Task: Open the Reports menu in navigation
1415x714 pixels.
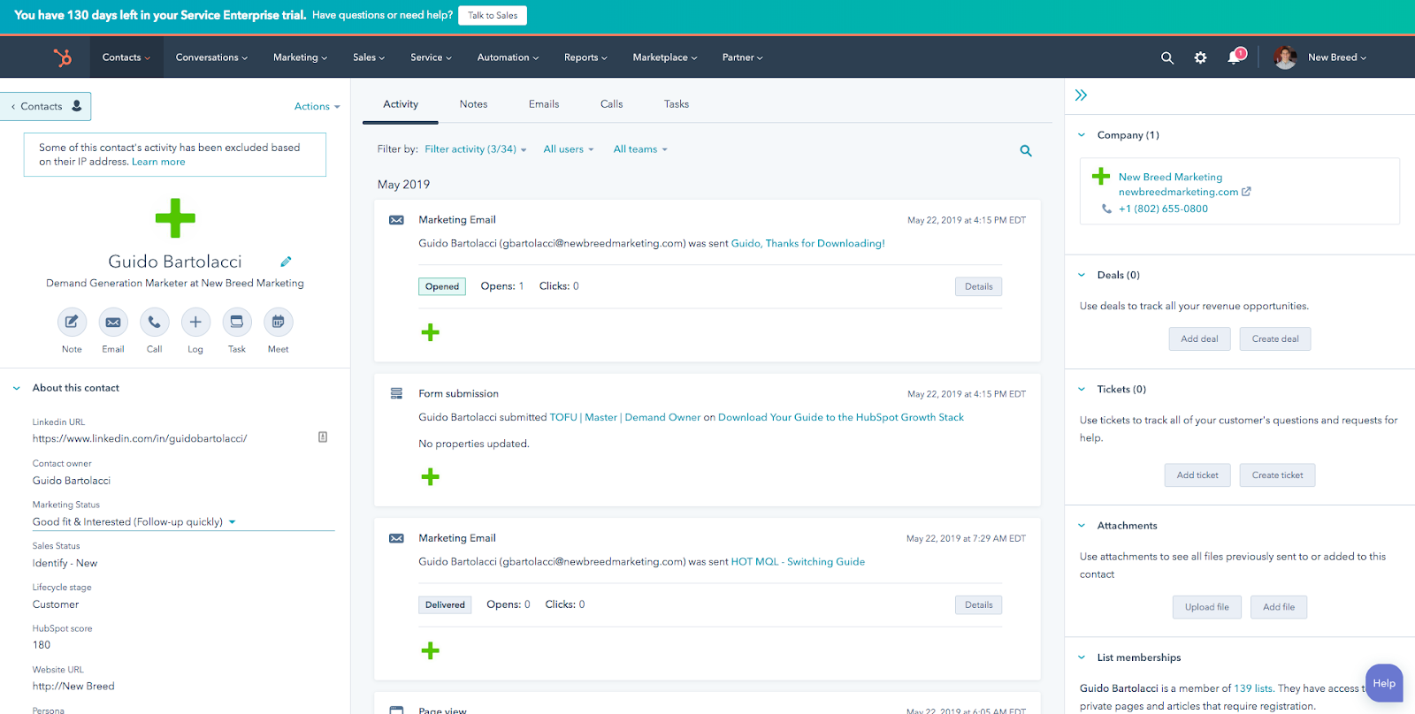Action: [x=585, y=57]
